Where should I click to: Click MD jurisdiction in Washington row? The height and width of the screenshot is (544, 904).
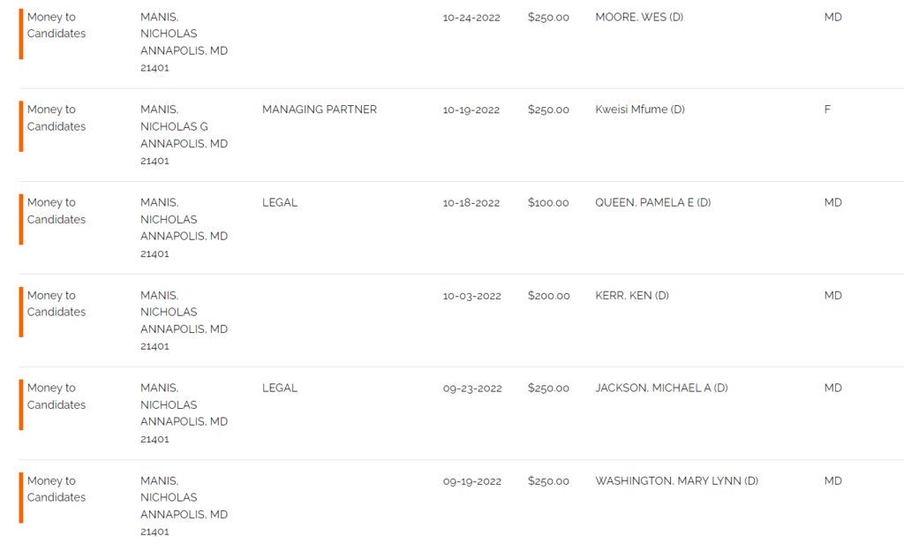tap(832, 481)
